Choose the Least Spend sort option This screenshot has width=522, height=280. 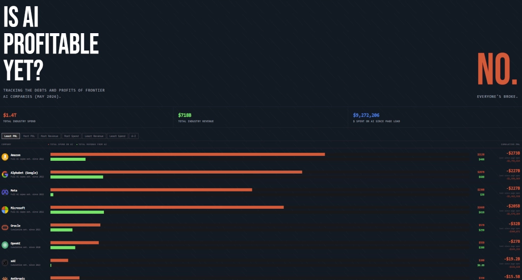[x=118, y=136]
